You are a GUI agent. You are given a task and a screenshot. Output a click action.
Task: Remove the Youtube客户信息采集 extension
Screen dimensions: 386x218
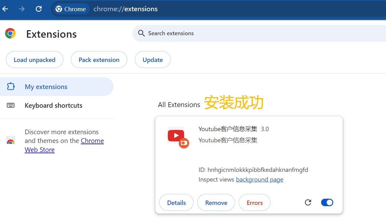(x=216, y=202)
